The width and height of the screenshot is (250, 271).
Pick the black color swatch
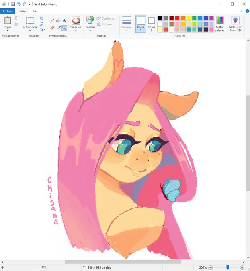tap(160, 18)
